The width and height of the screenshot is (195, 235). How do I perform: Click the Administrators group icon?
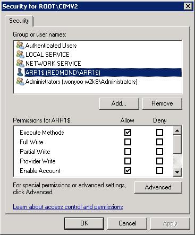(x=20, y=82)
